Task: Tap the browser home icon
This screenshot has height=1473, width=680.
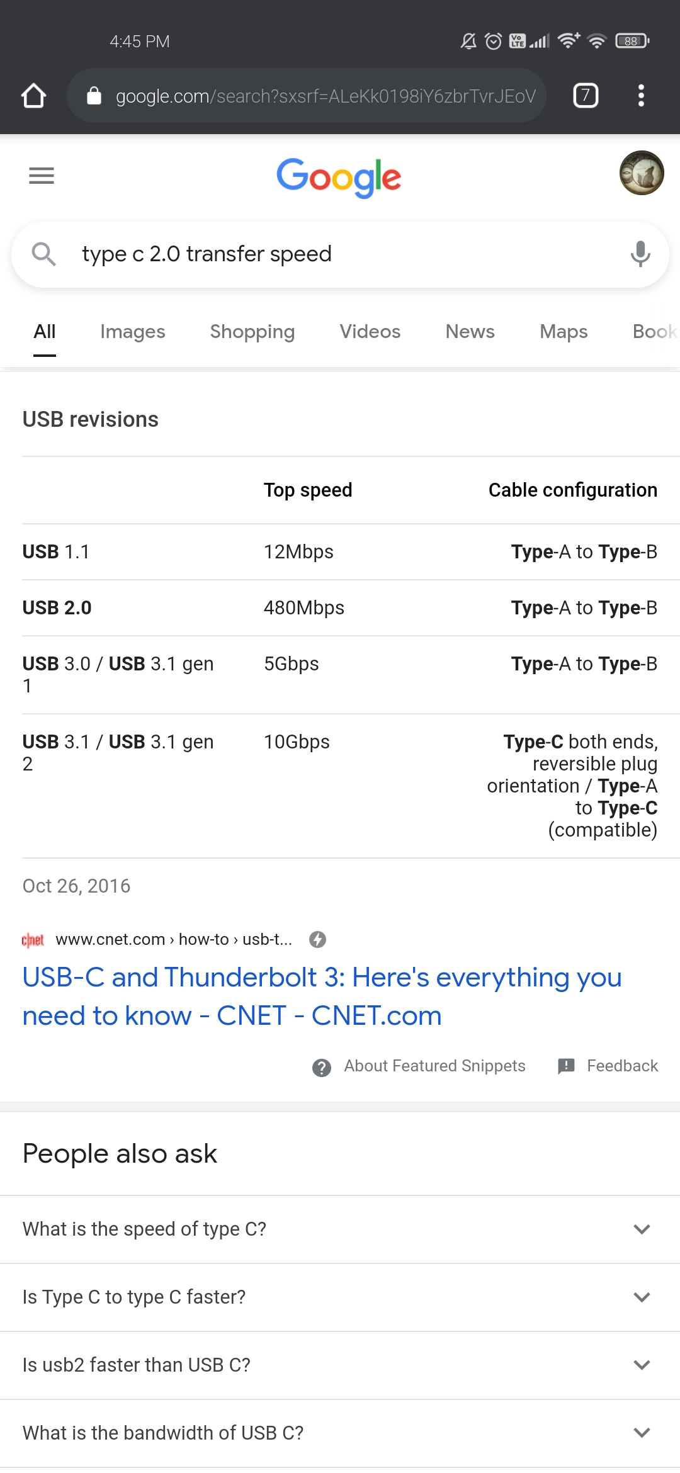Action: (x=33, y=96)
